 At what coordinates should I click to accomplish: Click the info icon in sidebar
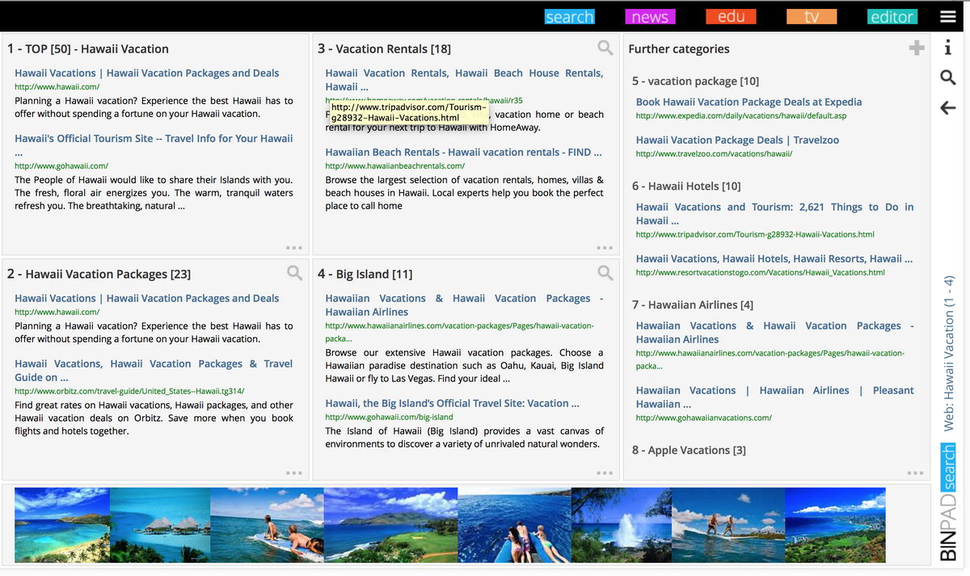pos(947,48)
